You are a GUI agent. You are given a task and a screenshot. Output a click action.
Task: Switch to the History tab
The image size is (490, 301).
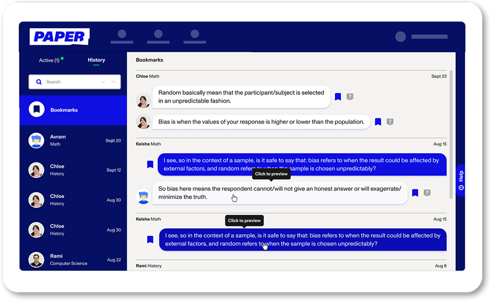tap(96, 60)
